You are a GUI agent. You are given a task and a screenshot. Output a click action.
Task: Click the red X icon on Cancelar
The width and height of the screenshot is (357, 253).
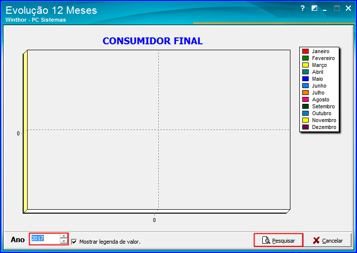[316, 241]
